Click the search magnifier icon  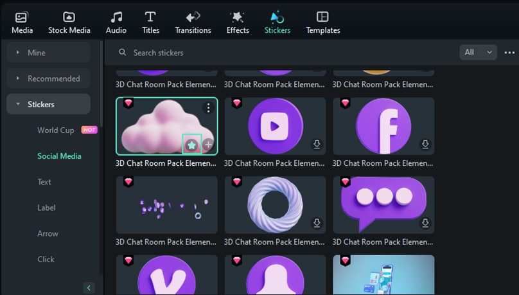(122, 52)
